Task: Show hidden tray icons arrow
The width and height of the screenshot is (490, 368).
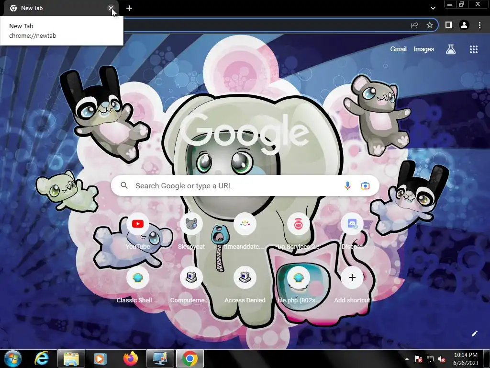Action: coord(407,359)
